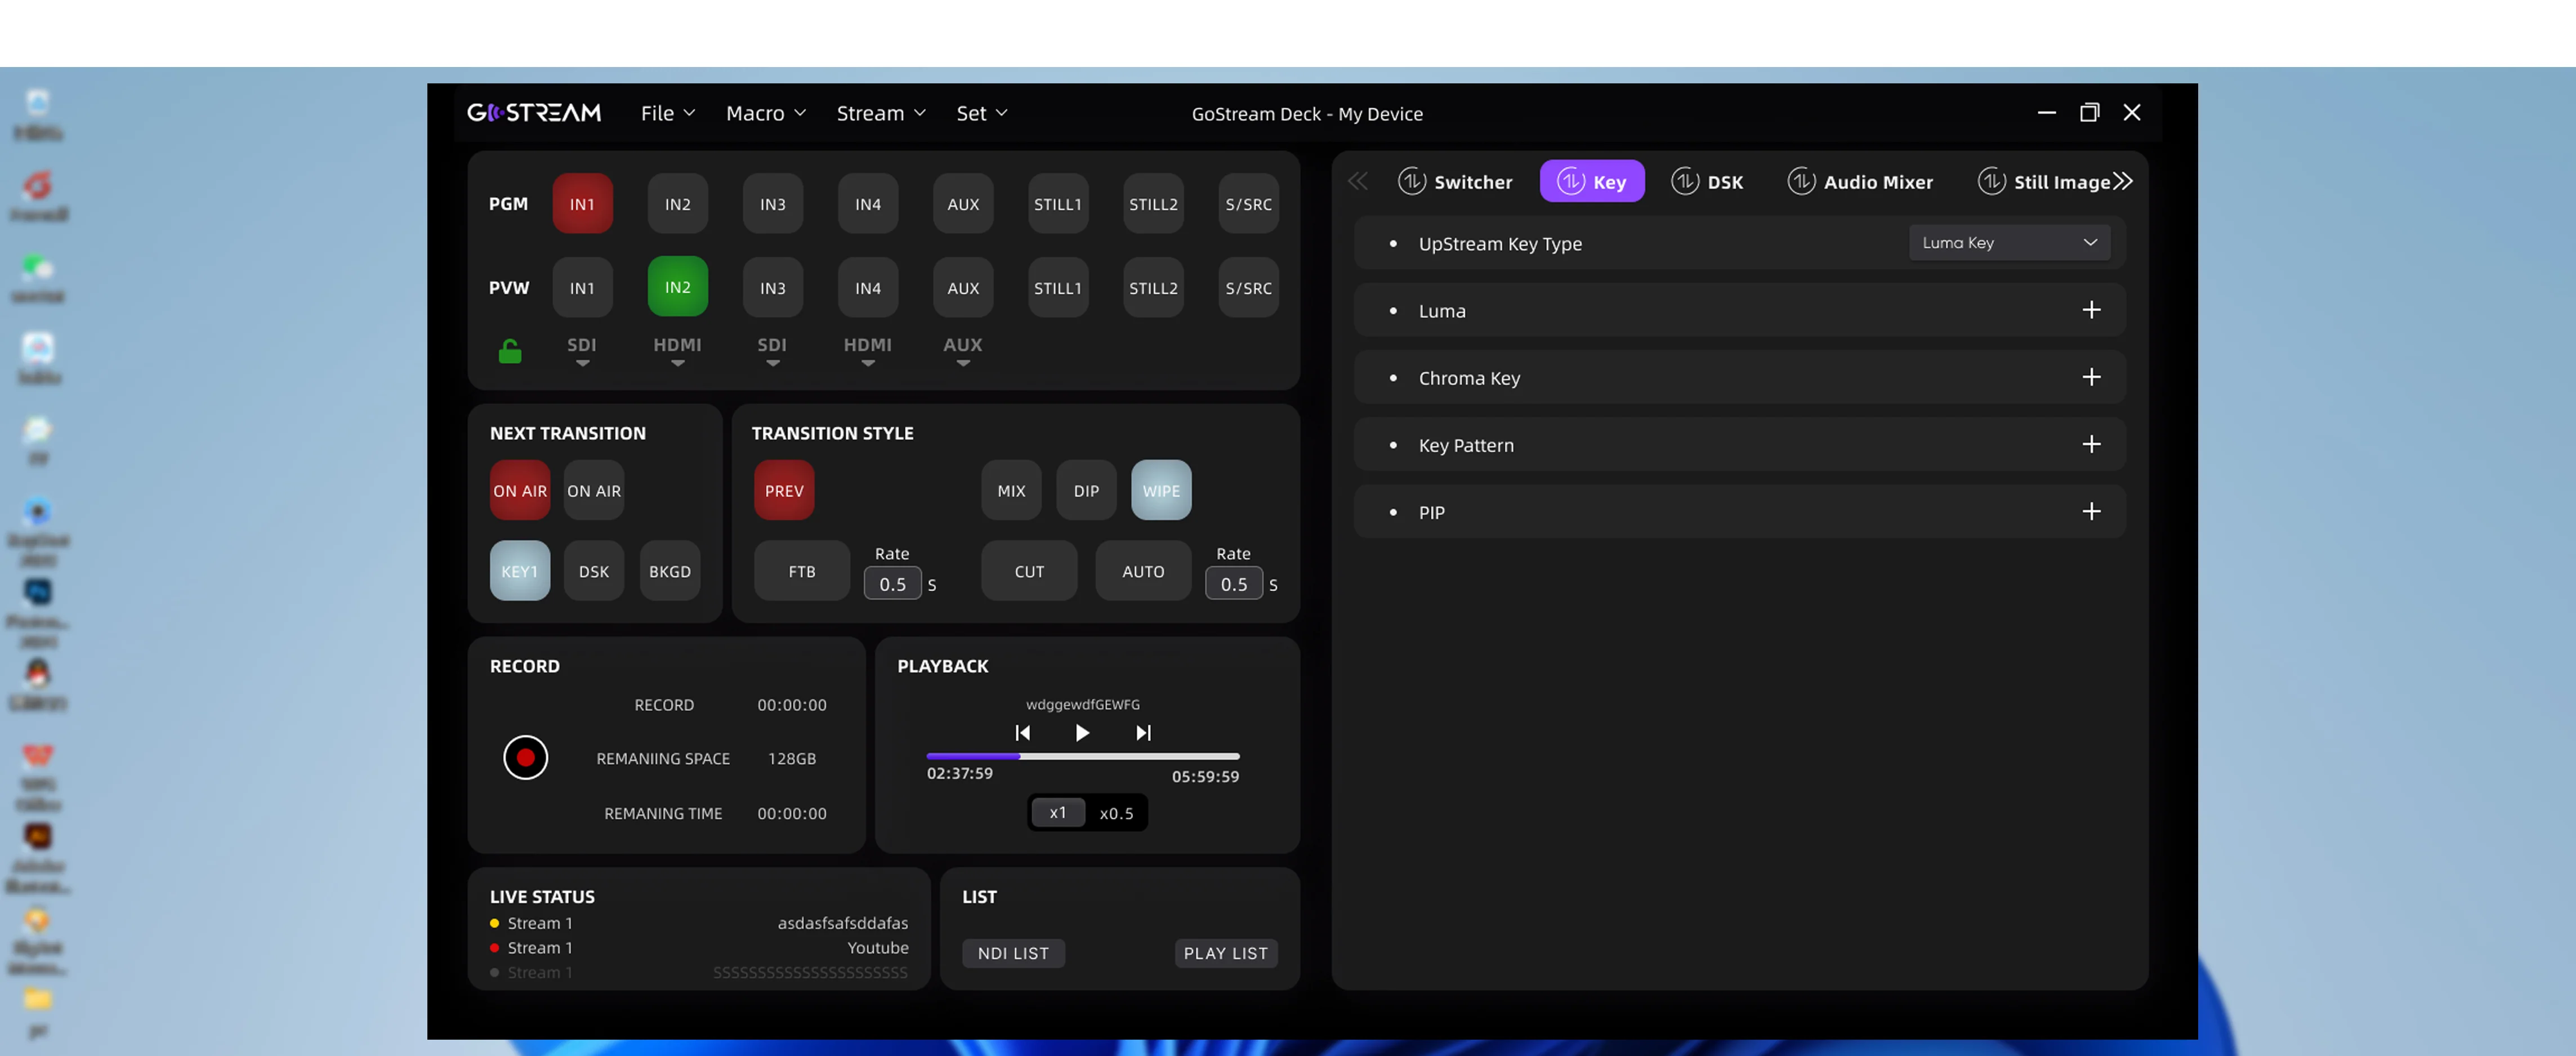Choose the WIPE transition style

pos(1161,490)
